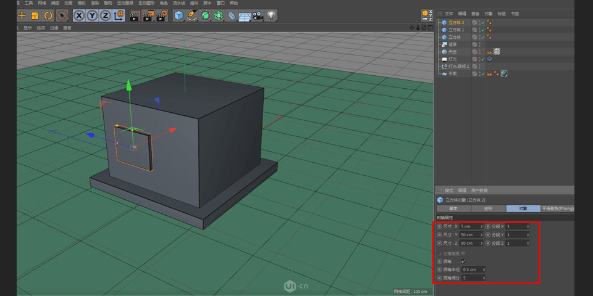This screenshot has height=296, width=593.
Task: Toggle visibility dots for 立方体.1
Action: click(x=481, y=30)
